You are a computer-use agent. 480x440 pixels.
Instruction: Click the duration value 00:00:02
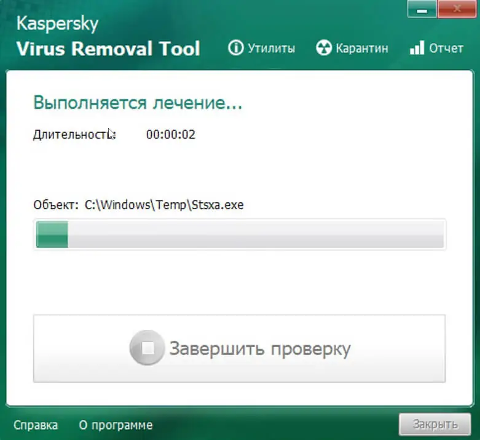click(170, 135)
